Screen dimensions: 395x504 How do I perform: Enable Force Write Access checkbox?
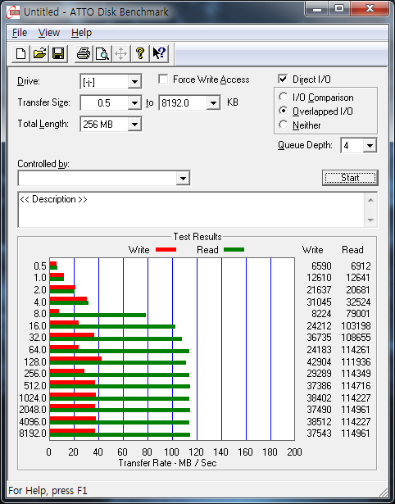tap(163, 79)
